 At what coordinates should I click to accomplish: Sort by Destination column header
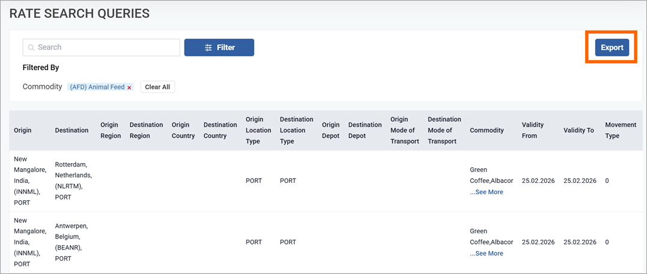tap(72, 130)
